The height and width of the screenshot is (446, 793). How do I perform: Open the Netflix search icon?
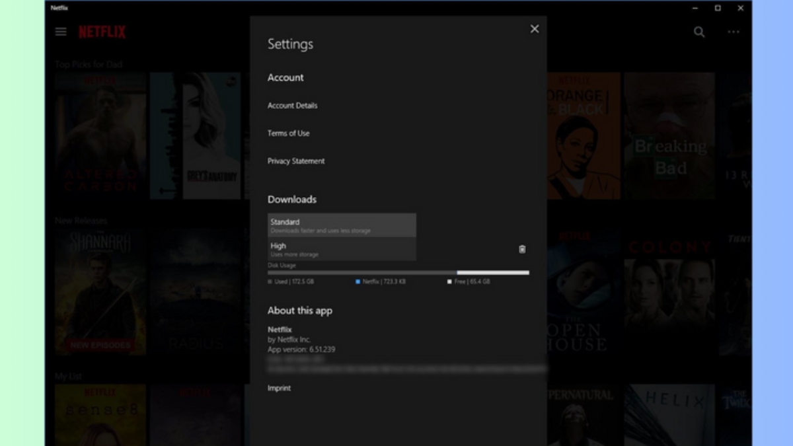click(699, 32)
